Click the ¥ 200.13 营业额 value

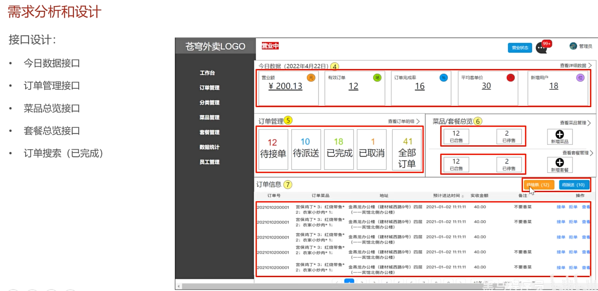point(285,86)
